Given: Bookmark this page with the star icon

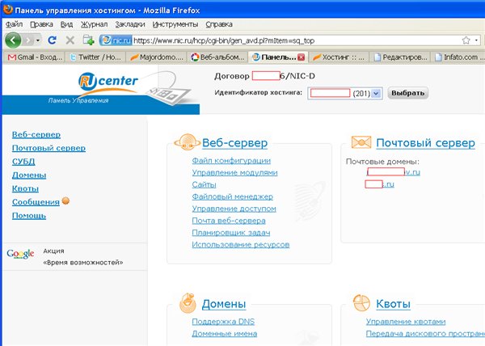Looking at the screenshot, I should [466, 40].
